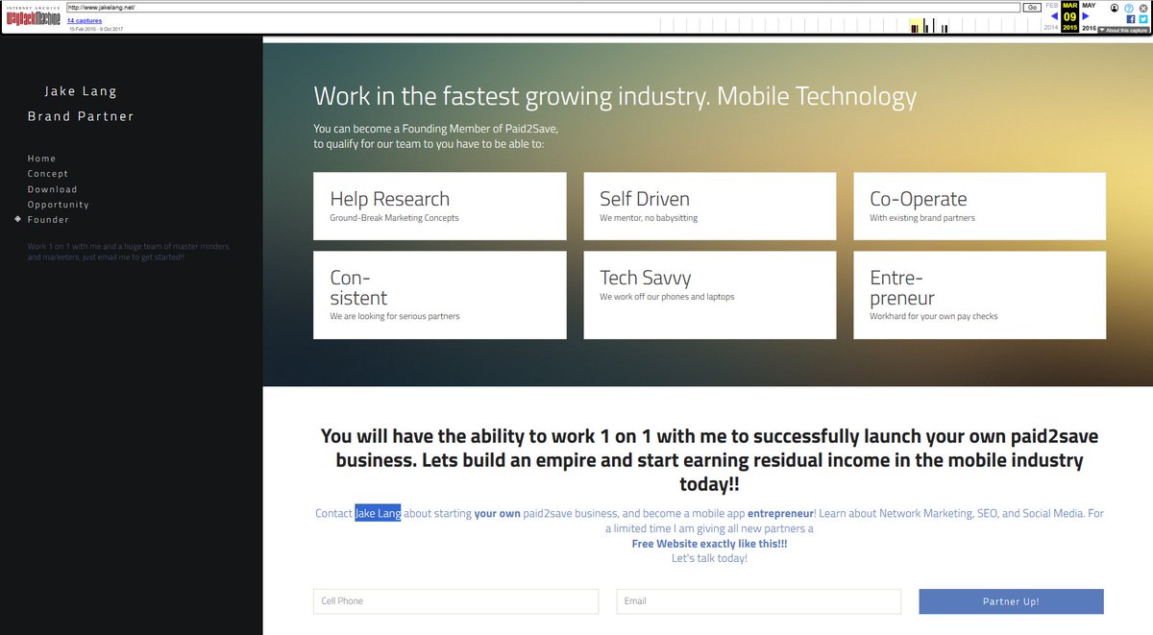Click the Cell Phone input field
The height and width of the screenshot is (635, 1153).
456,601
